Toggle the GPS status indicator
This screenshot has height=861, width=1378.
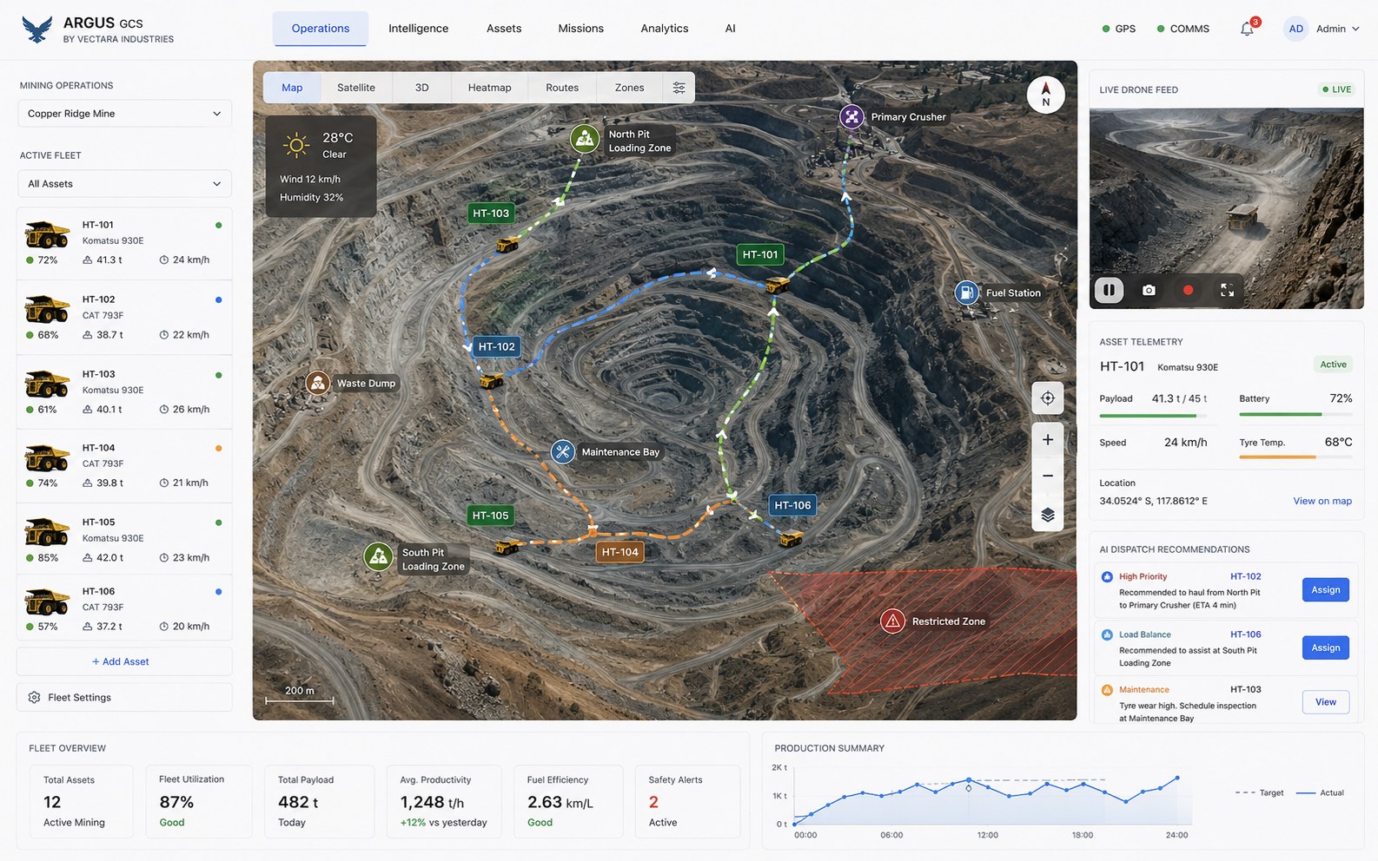tap(1119, 29)
